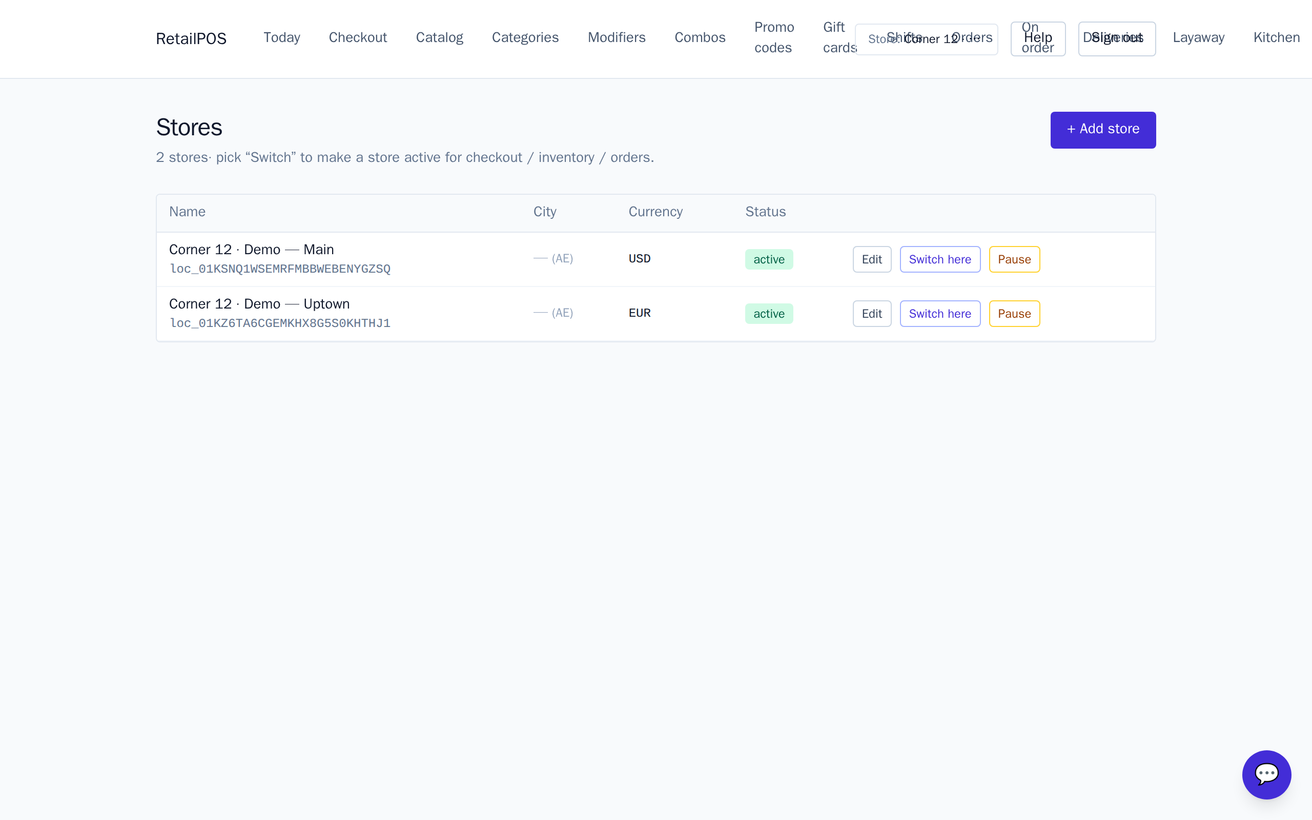Click the USD currency value
This screenshot has height=820, width=1312.
(x=640, y=259)
